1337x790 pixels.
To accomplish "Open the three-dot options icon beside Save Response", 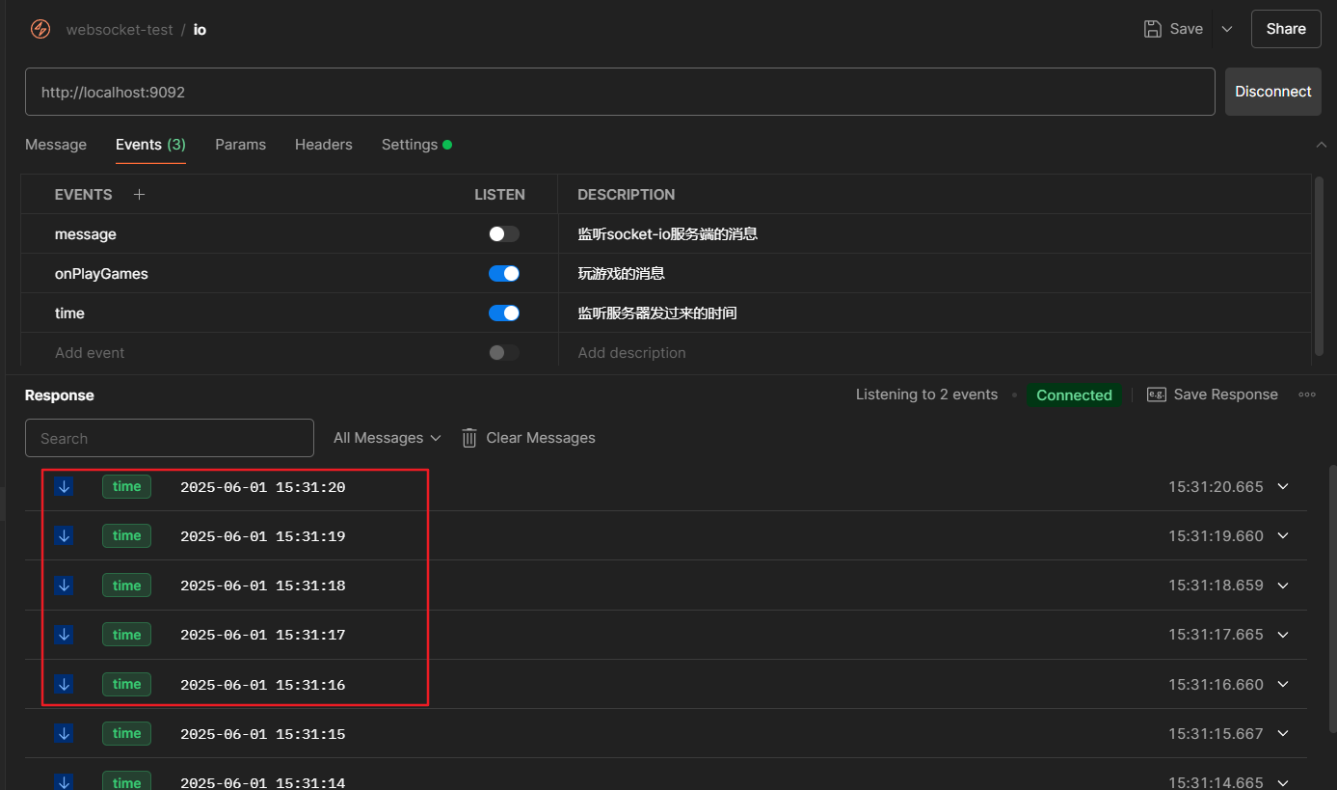I will 1307,394.
